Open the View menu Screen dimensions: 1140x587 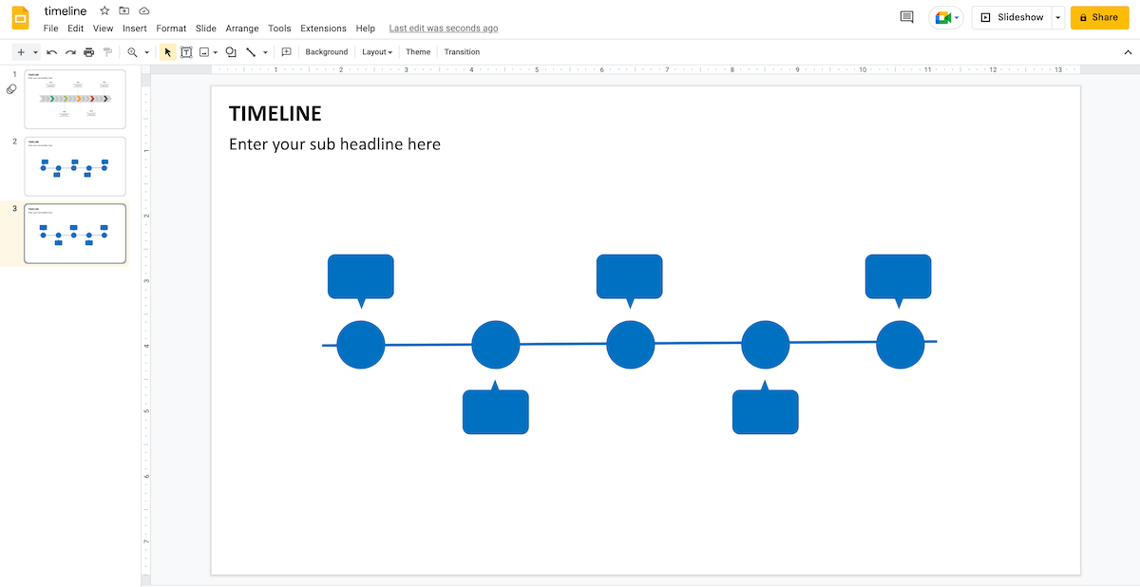[103, 28]
